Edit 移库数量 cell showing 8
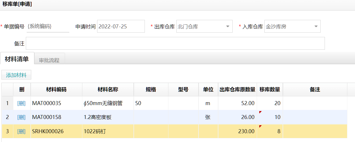 [270, 131]
